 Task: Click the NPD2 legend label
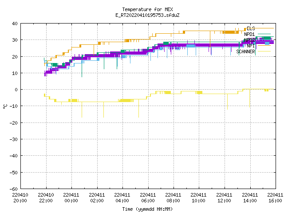pyautogui.click(x=249, y=40)
